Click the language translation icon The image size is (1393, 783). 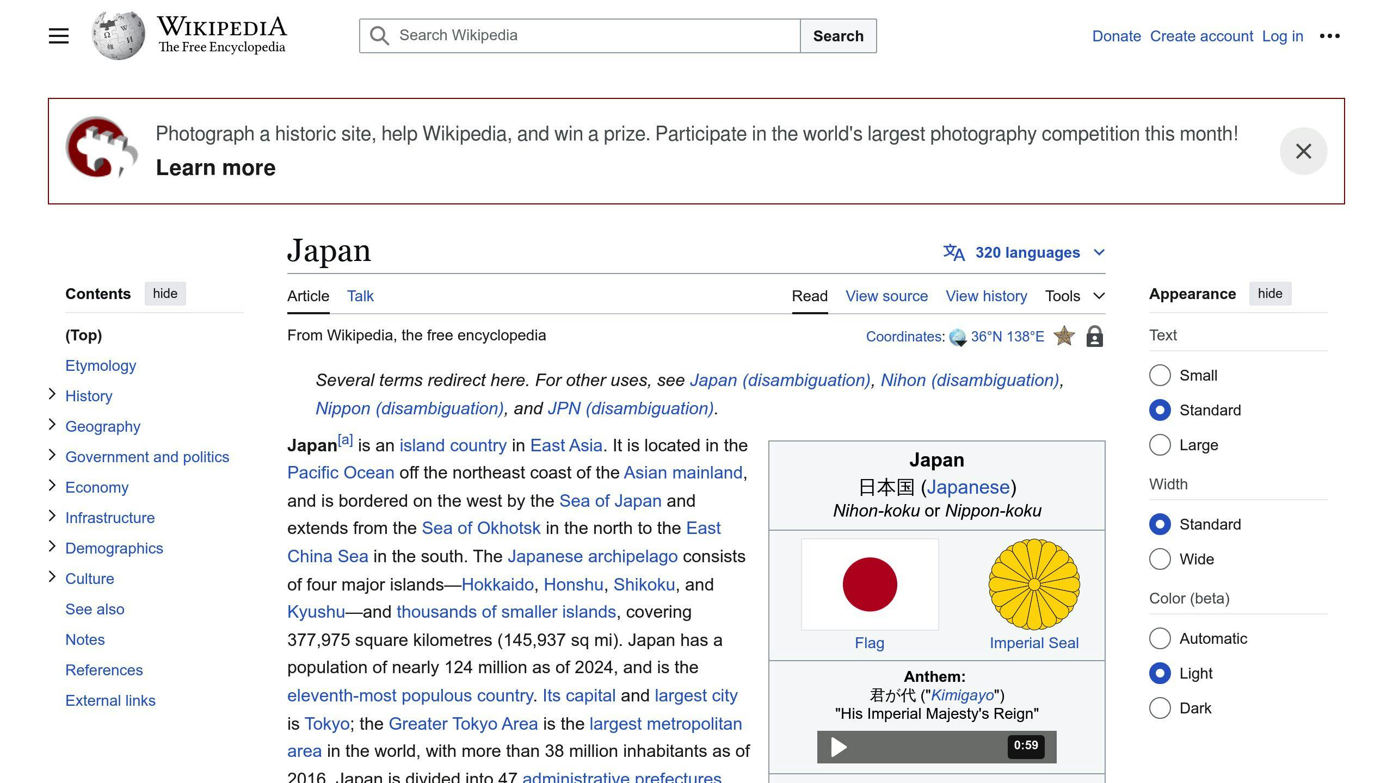(x=954, y=252)
